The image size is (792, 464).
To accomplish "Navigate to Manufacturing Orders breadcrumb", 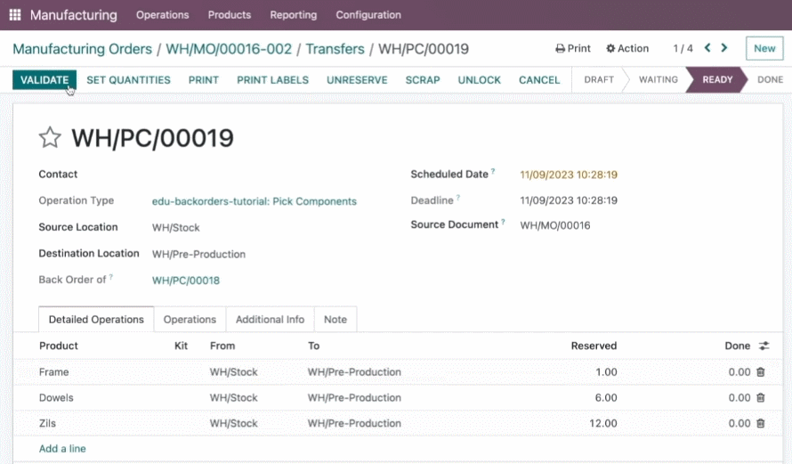I will pos(83,49).
